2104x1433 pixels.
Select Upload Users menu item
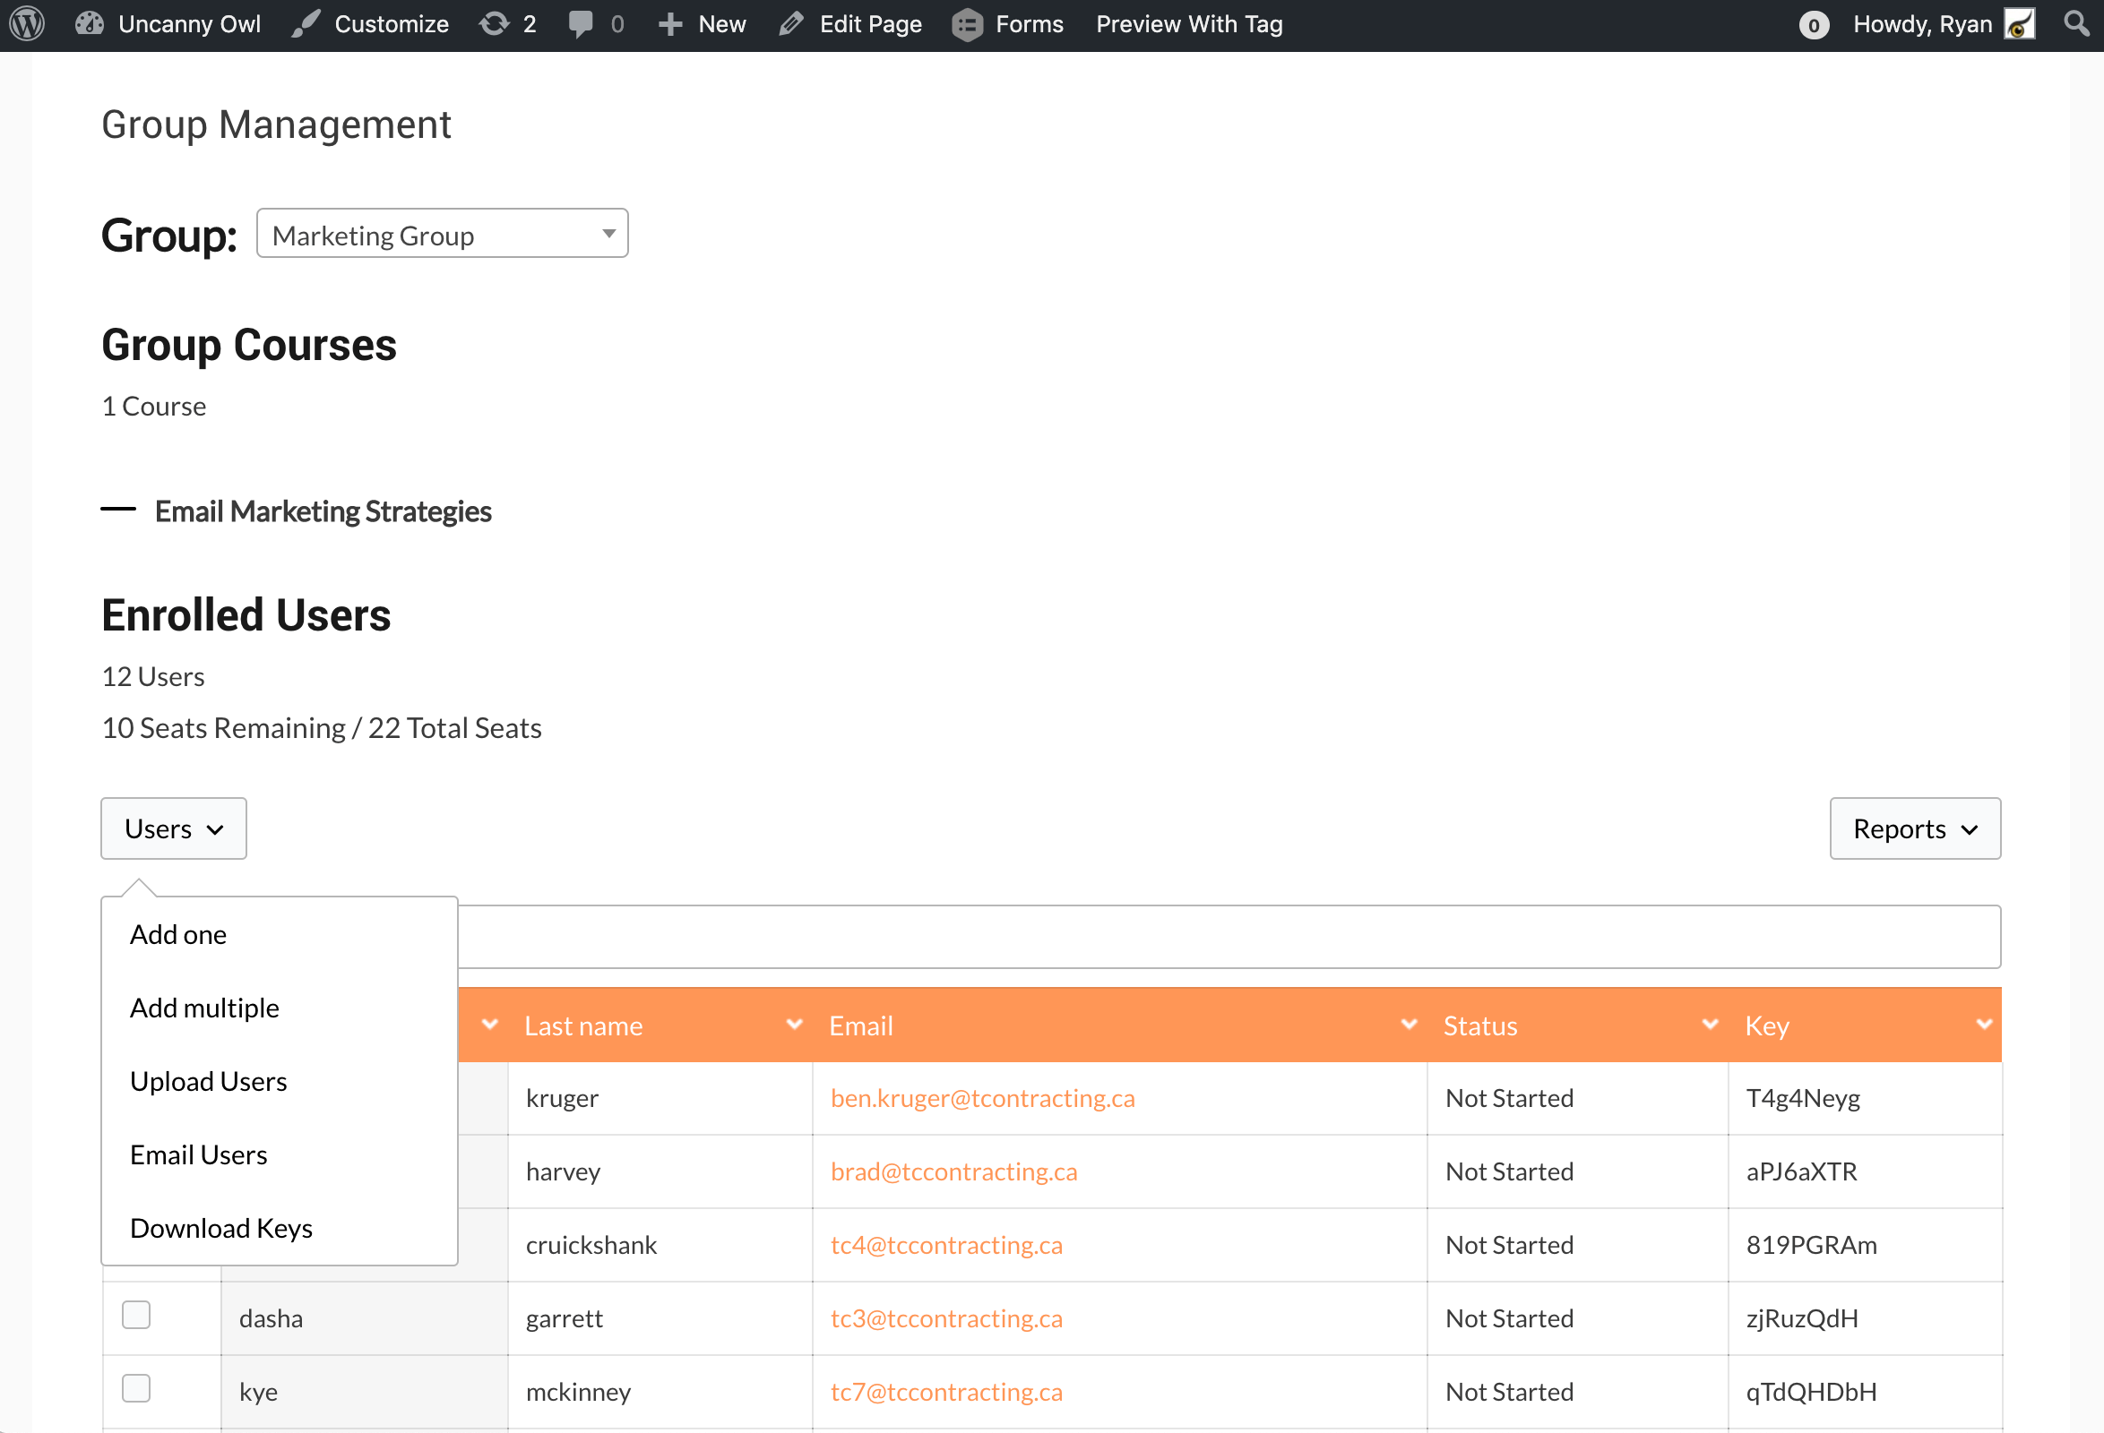point(208,1081)
